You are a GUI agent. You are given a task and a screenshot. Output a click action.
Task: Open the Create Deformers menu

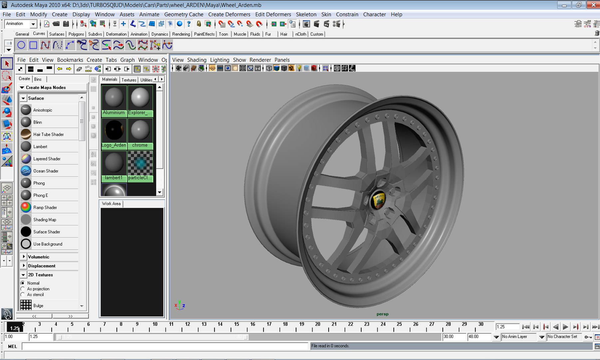click(x=229, y=14)
